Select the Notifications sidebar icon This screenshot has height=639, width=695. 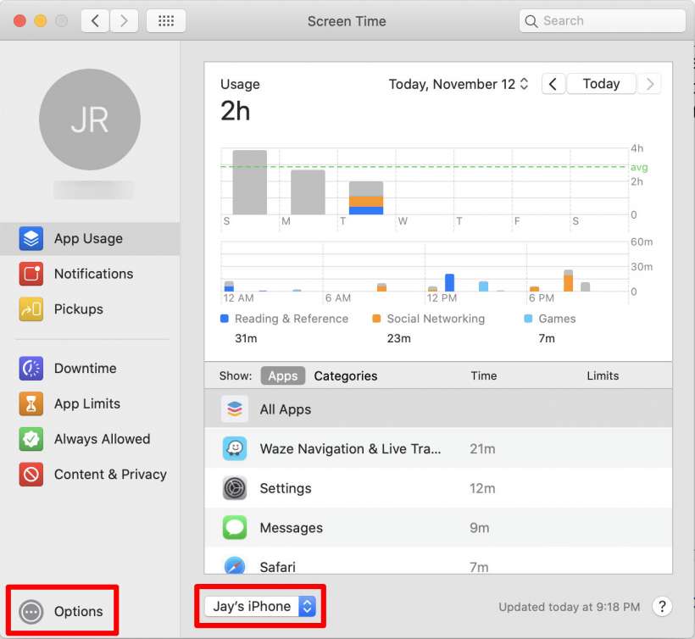(31, 274)
